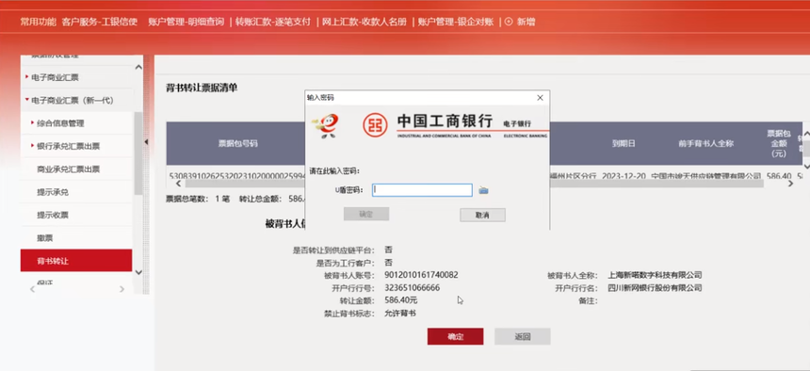This screenshot has width=810, height=371.
Task: Click table horizontal scrollbar right arrow
Action: point(790,184)
